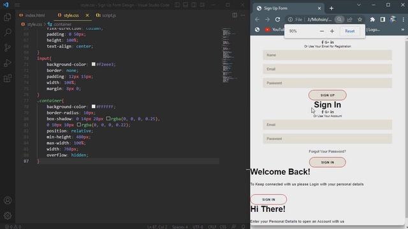Click the CSS language mode entry
The image size is (408, 229).
pyautogui.click(x=223, y=226)
